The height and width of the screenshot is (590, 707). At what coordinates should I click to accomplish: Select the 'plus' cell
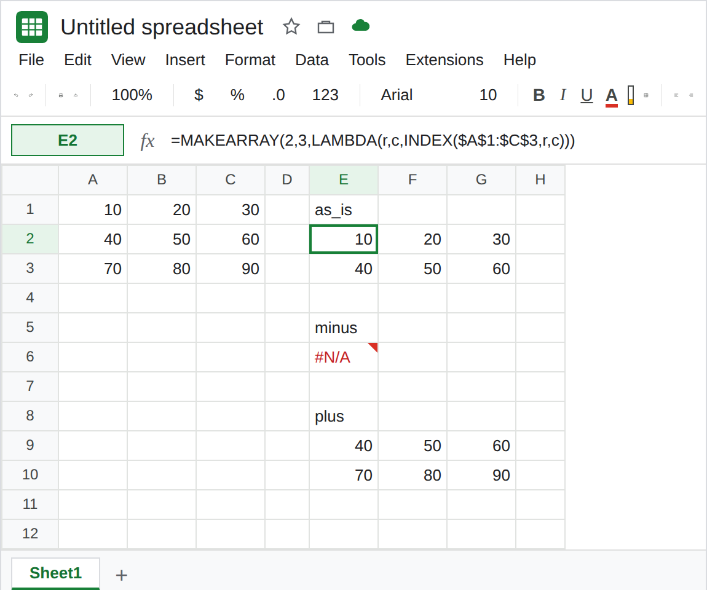tap(344, 416)
